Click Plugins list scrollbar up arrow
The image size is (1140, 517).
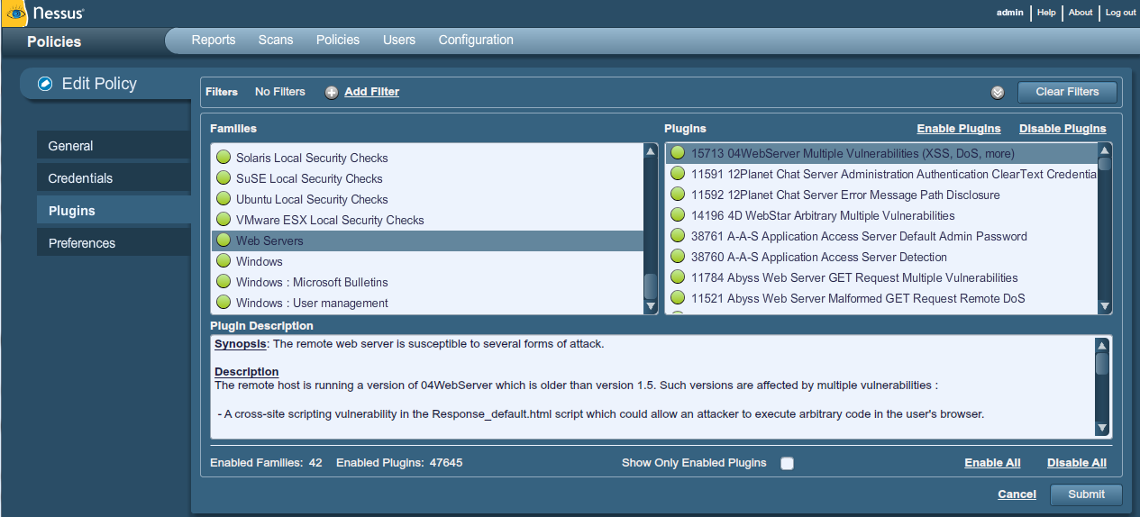(x=1105, y=150)
